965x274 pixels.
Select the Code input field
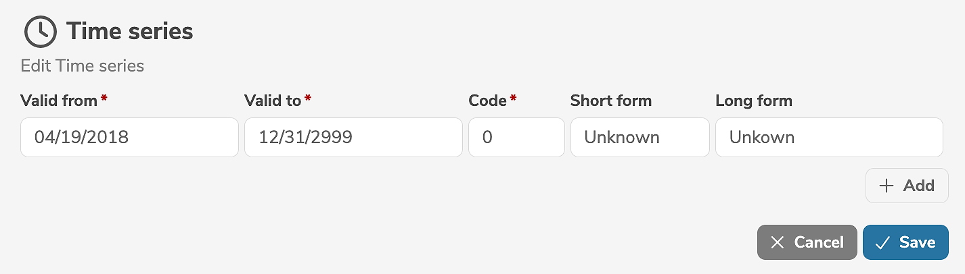click(x=516, y=138)
